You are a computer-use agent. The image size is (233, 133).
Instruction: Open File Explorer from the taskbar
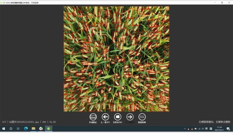click(x=33, y=129)
